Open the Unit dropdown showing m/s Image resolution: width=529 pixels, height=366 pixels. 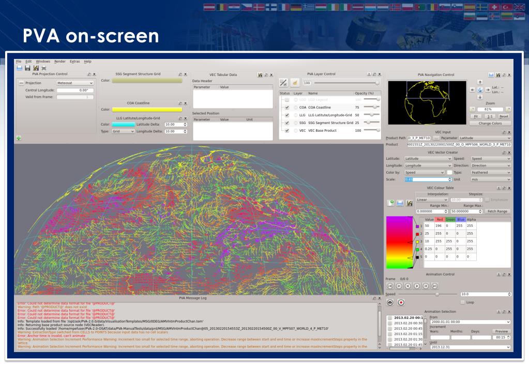click(491, 179)
